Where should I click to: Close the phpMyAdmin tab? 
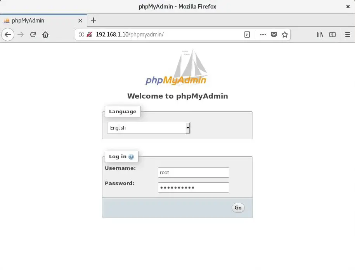80,21
